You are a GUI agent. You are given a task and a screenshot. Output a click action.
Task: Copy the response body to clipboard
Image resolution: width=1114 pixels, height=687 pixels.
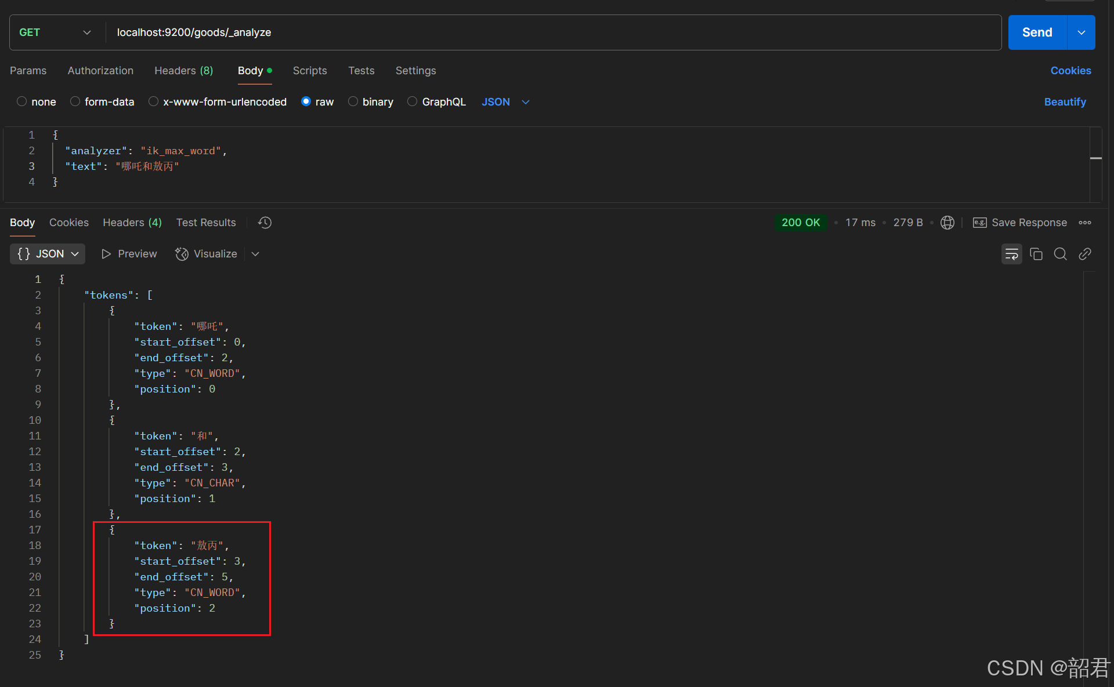(x=1036, y=254)
